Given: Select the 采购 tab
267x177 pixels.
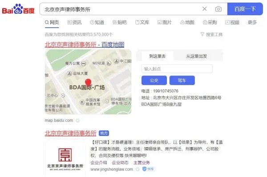Looking at the screenshot, I should 210,22.
